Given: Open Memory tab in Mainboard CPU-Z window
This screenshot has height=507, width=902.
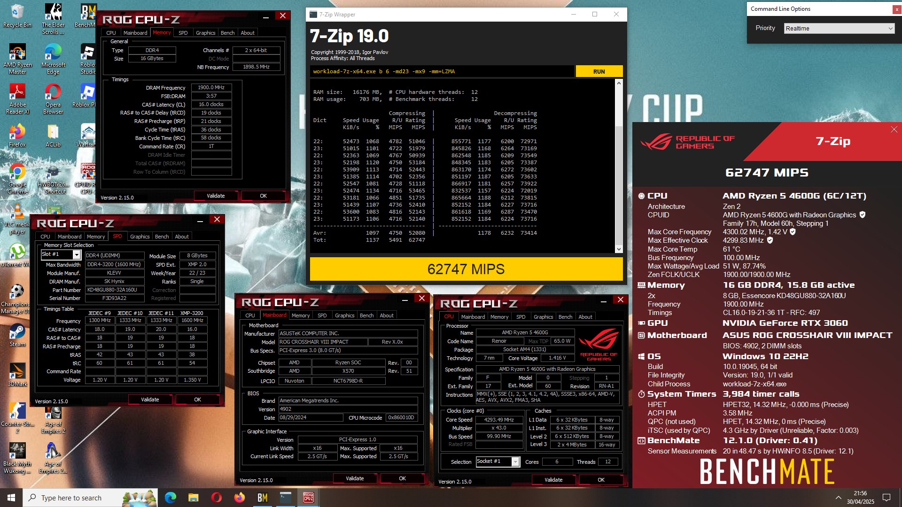Looking at the screenshot, I should pos(301,315).
